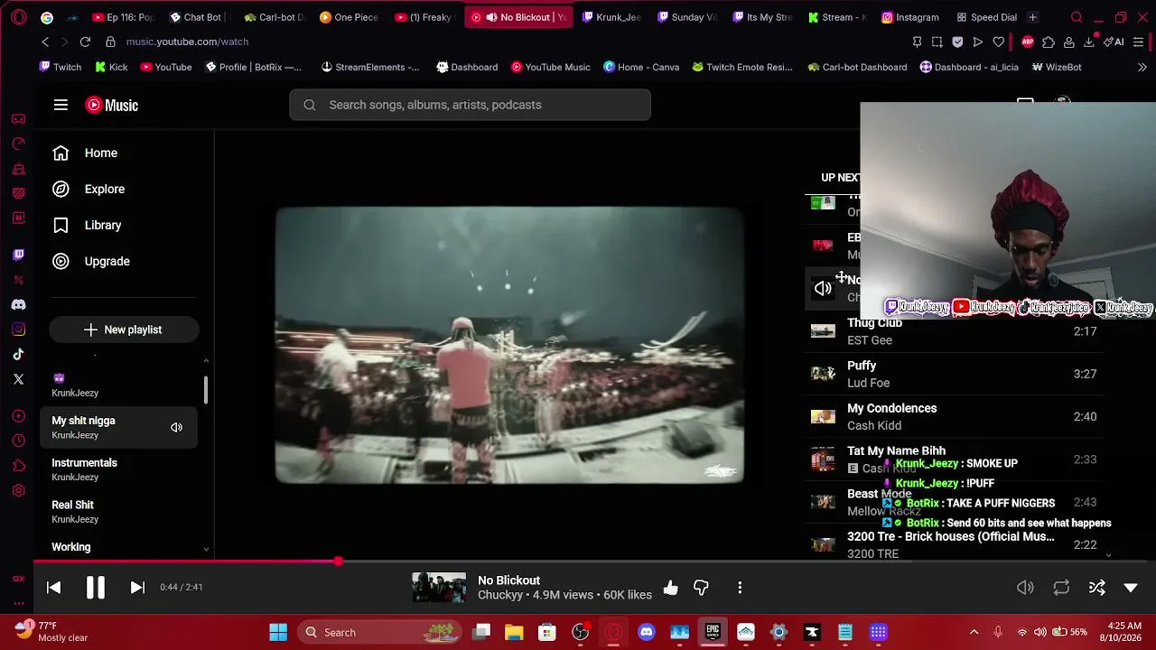This screenshot has width=1156, height=650.
Task: Open the Opera GX menu logo
Action: 18,17
